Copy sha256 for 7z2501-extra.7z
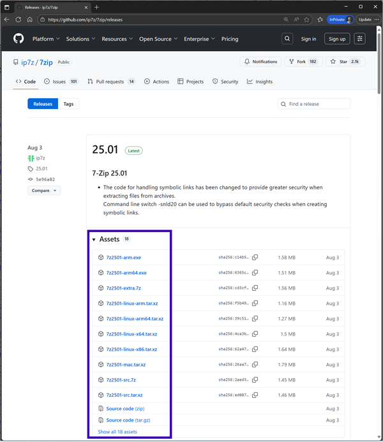The image size is (383, 442). click(x=255, y=288)
